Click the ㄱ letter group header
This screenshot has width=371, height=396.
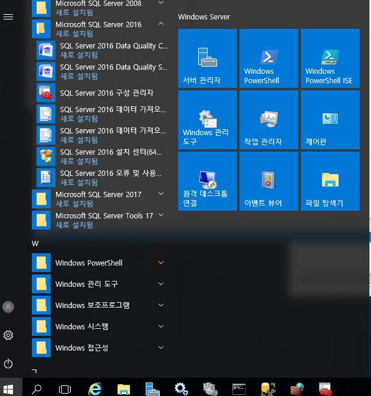click(x=34, y=371)
